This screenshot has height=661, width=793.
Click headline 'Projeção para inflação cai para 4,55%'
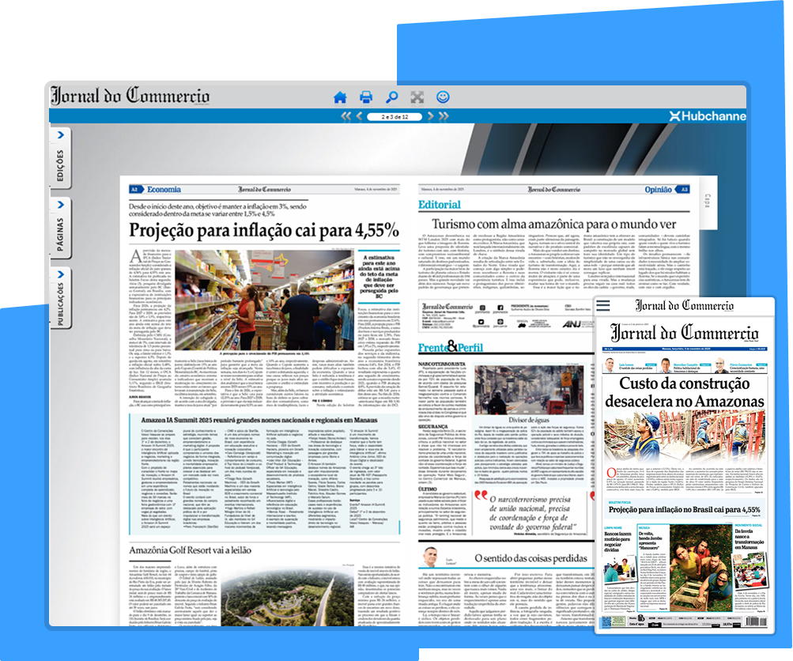pyautogui.click(x=264, y=230)
